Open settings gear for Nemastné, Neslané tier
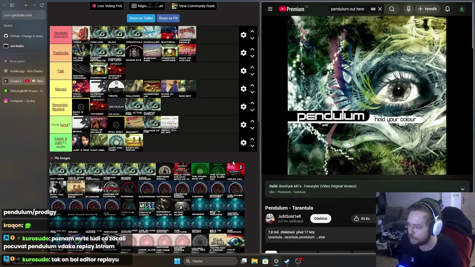 pyautogui.click(x=243, y=107)
